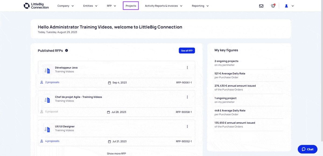This screenshot has width=323, height=156.
Task: Click Show more RFP
Action: 116,154
